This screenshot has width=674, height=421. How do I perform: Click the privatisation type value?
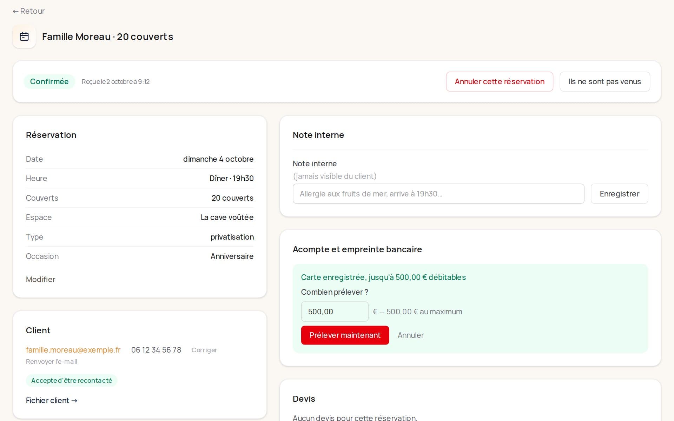tap(232, 237)
